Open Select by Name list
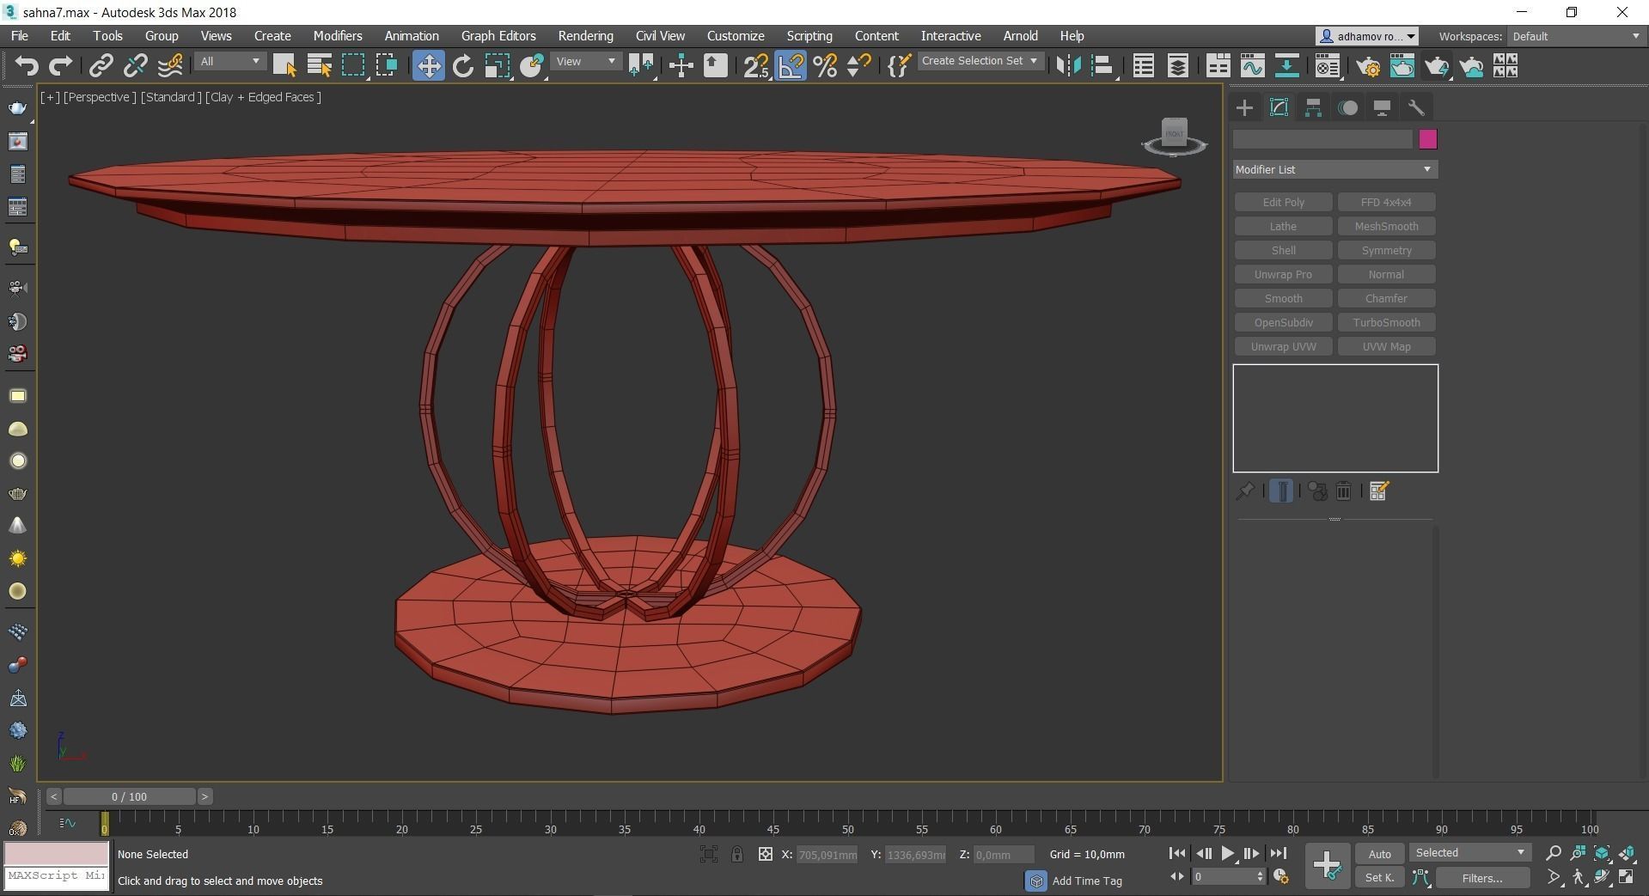This screenshot has width=1649, height=896. (320, 66)
